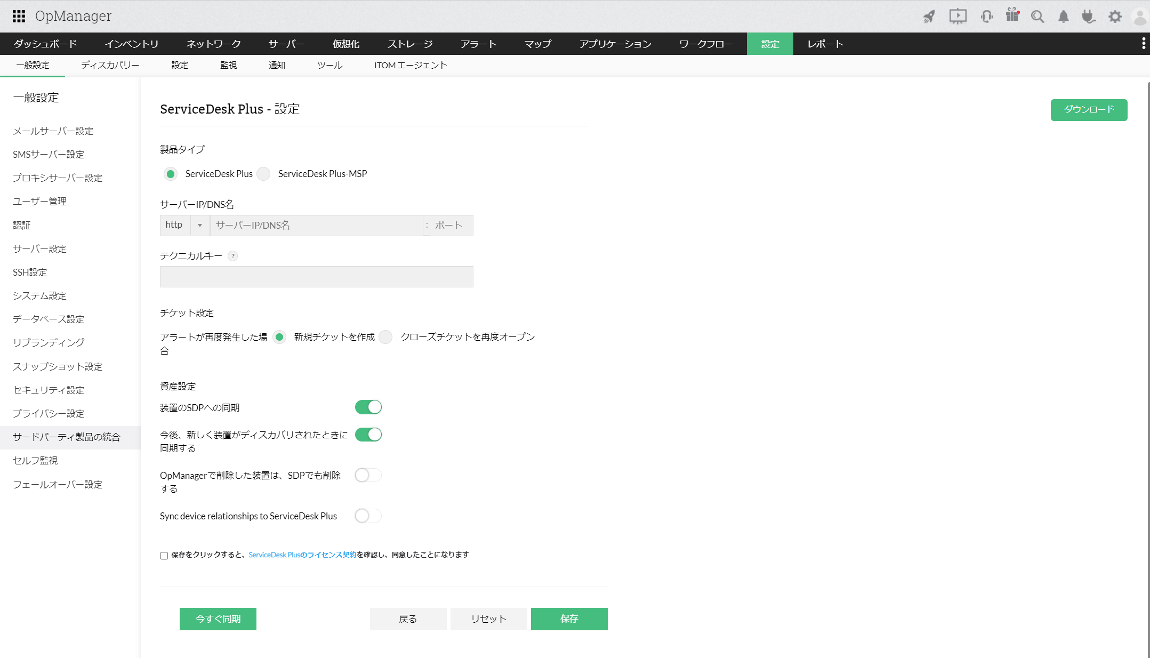Open the アラート menu tab
Screen dimensions: 1150x658
tap(478, 44)
